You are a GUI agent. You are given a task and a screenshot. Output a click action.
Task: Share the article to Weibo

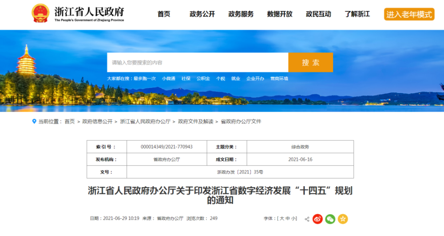(317, 219)
